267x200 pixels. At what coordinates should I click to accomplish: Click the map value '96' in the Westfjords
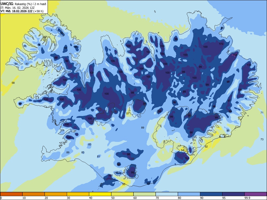pos(76,47)
